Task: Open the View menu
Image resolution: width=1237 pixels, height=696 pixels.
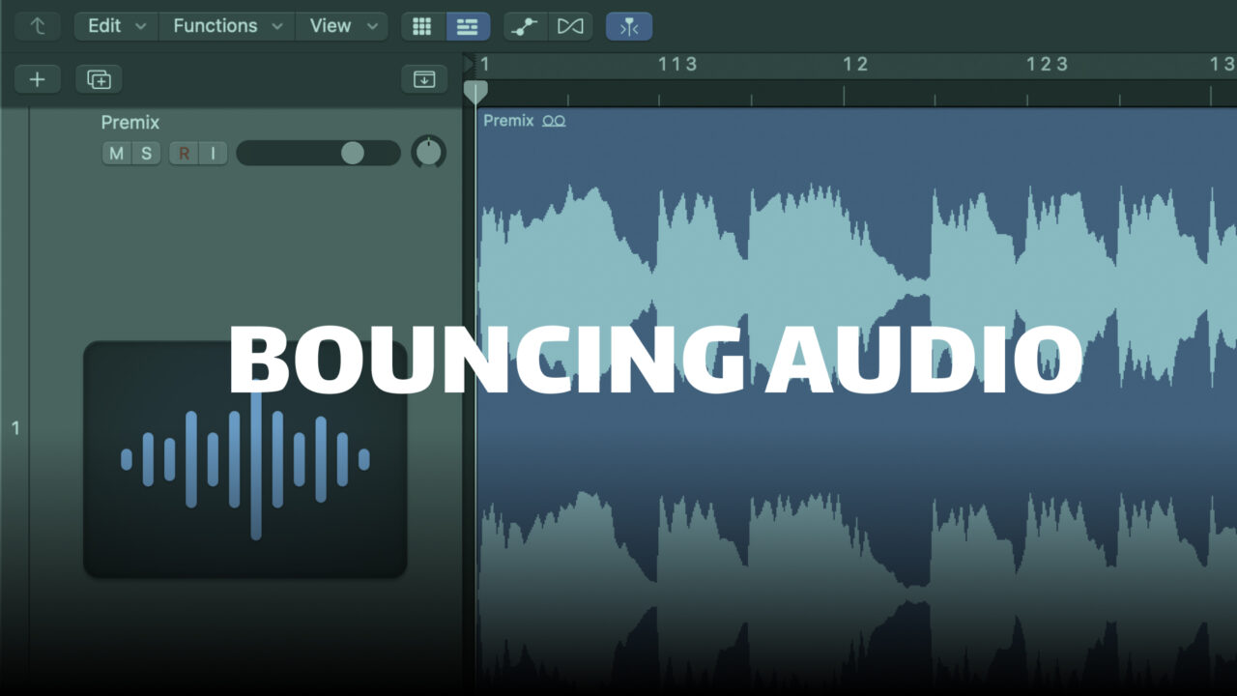Action: 342,26
